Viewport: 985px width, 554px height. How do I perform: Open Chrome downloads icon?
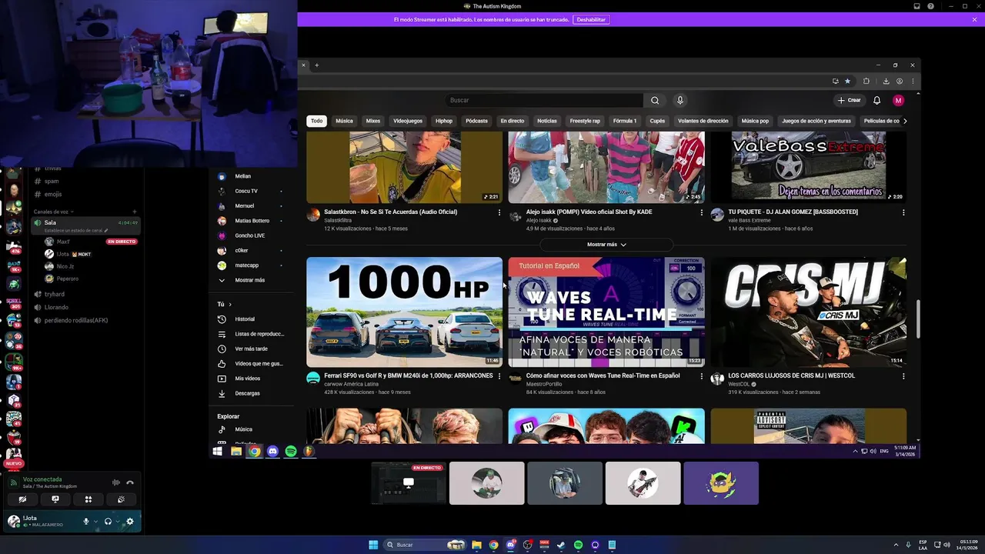[886, 81]
